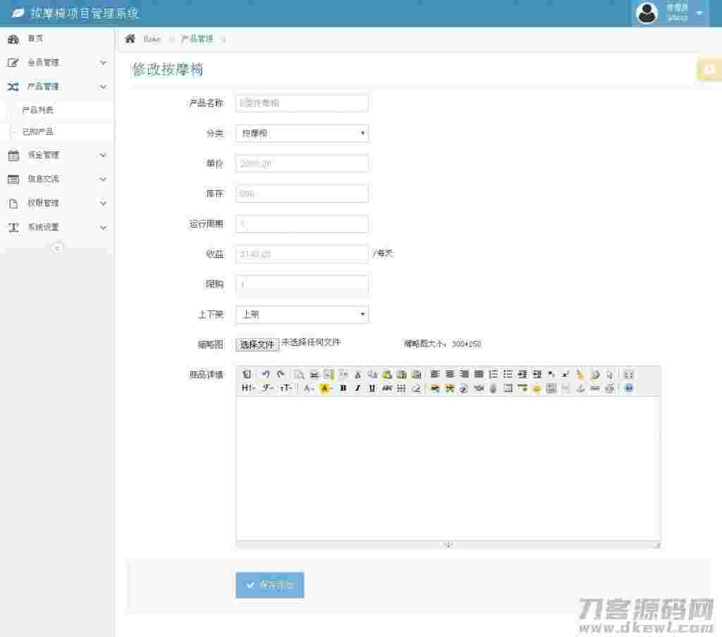Screen dimensions: 722x637
Task: Click the 选择文件 file upload button
Action: click(257, 344)
